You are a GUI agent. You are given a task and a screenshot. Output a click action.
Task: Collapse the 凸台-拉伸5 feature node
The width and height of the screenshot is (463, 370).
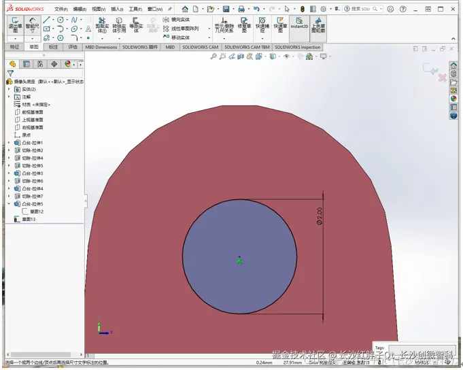click(9, 204)
